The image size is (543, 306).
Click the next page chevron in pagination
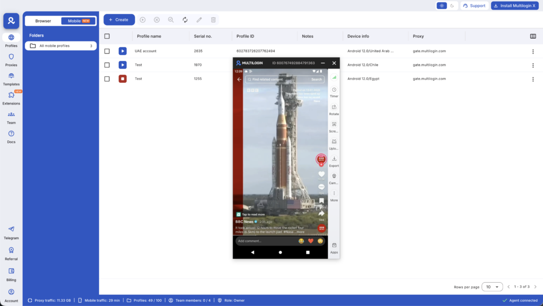click(x=534, y=286)
